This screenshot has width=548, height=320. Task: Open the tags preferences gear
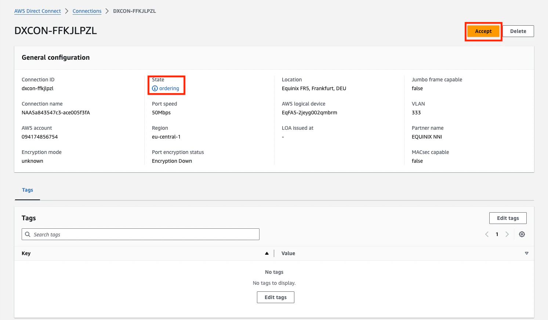pyautogui.click(x=522, y=234)
